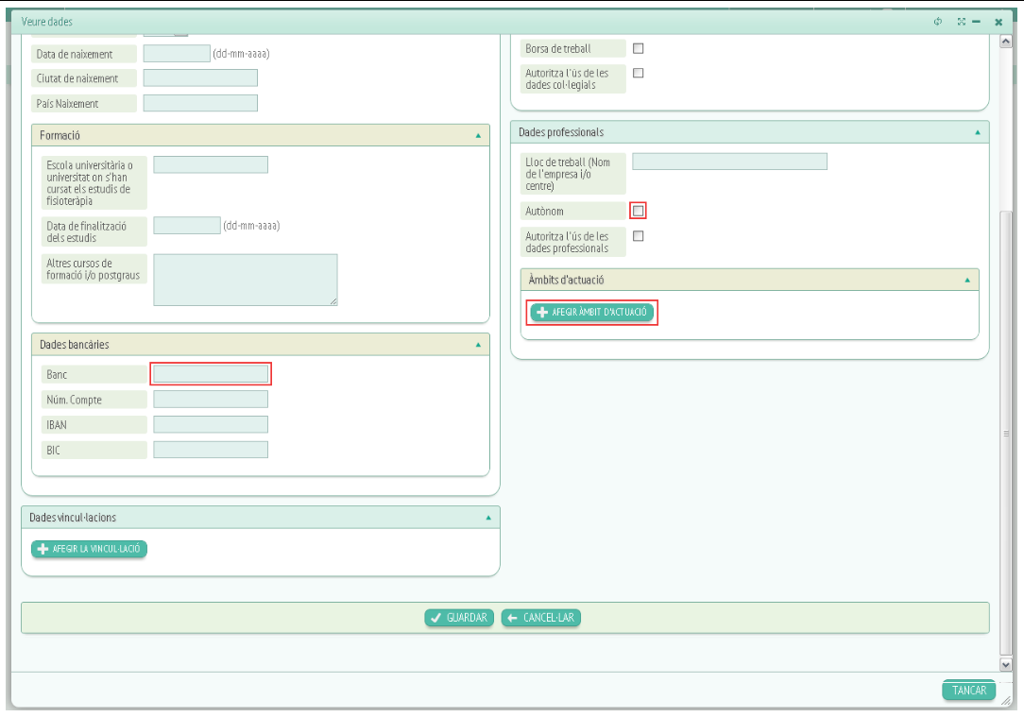
Task: Collapse the Dades vincul·lacions section
Action: [488, 518]
